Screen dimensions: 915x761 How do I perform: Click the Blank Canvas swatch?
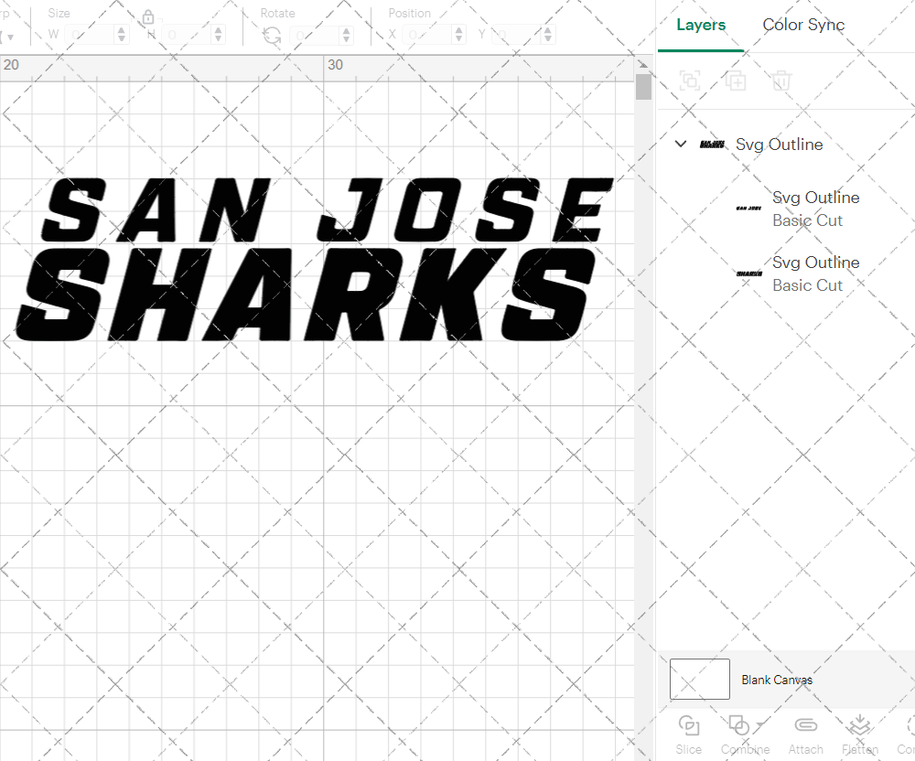(699, 679)
